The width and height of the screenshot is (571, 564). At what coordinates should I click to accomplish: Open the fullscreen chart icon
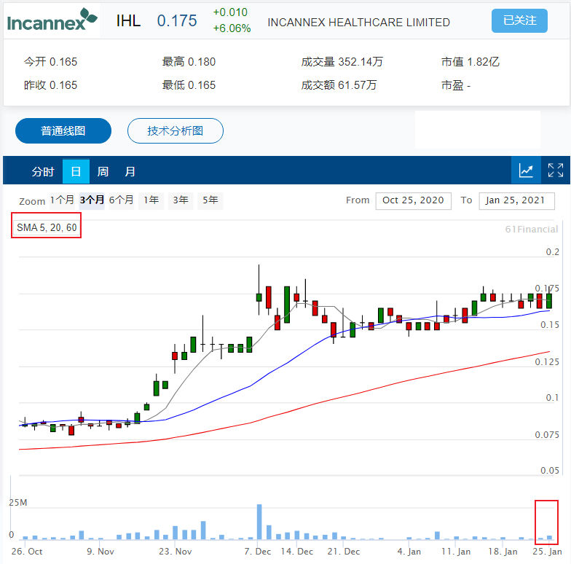[556, 171]
